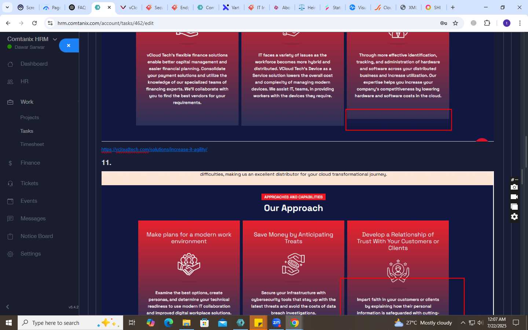Open Notice Board in sidebar

[x=37, y=236]
